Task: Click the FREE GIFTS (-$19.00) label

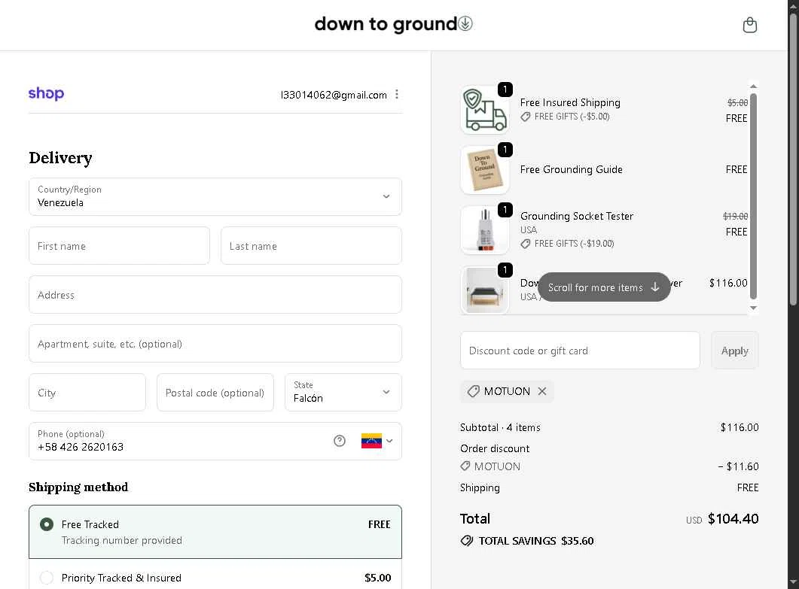Action: pos(575,243)
